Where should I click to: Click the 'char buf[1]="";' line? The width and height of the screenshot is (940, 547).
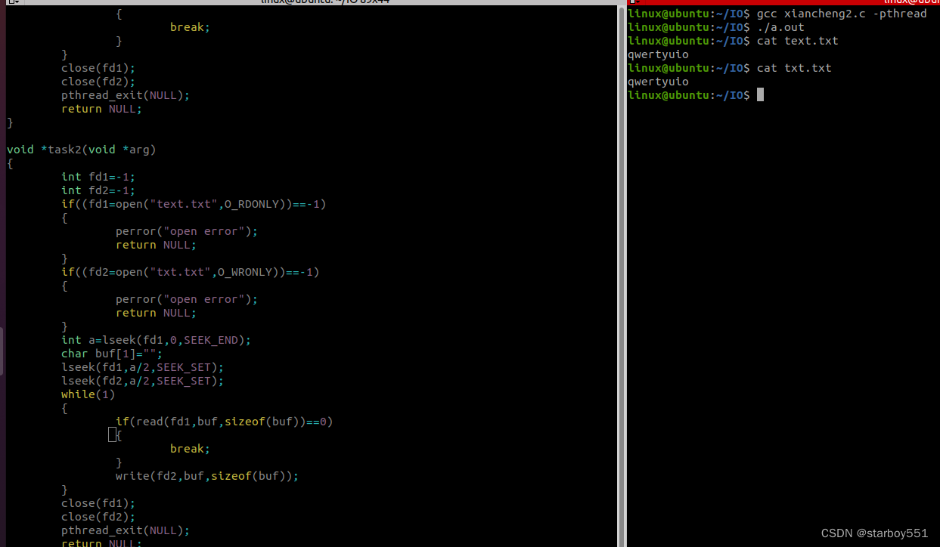pyautogui.click(x=112, y=354)
